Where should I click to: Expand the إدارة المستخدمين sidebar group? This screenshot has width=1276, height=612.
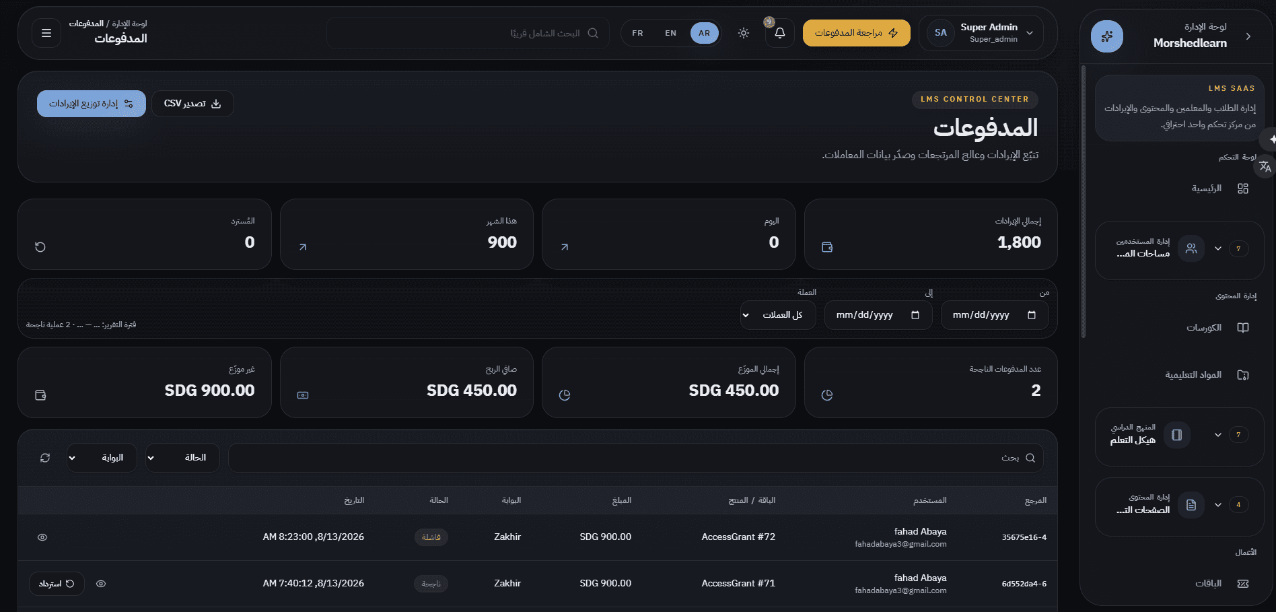pyautogui.click(x=1218, y=248)
